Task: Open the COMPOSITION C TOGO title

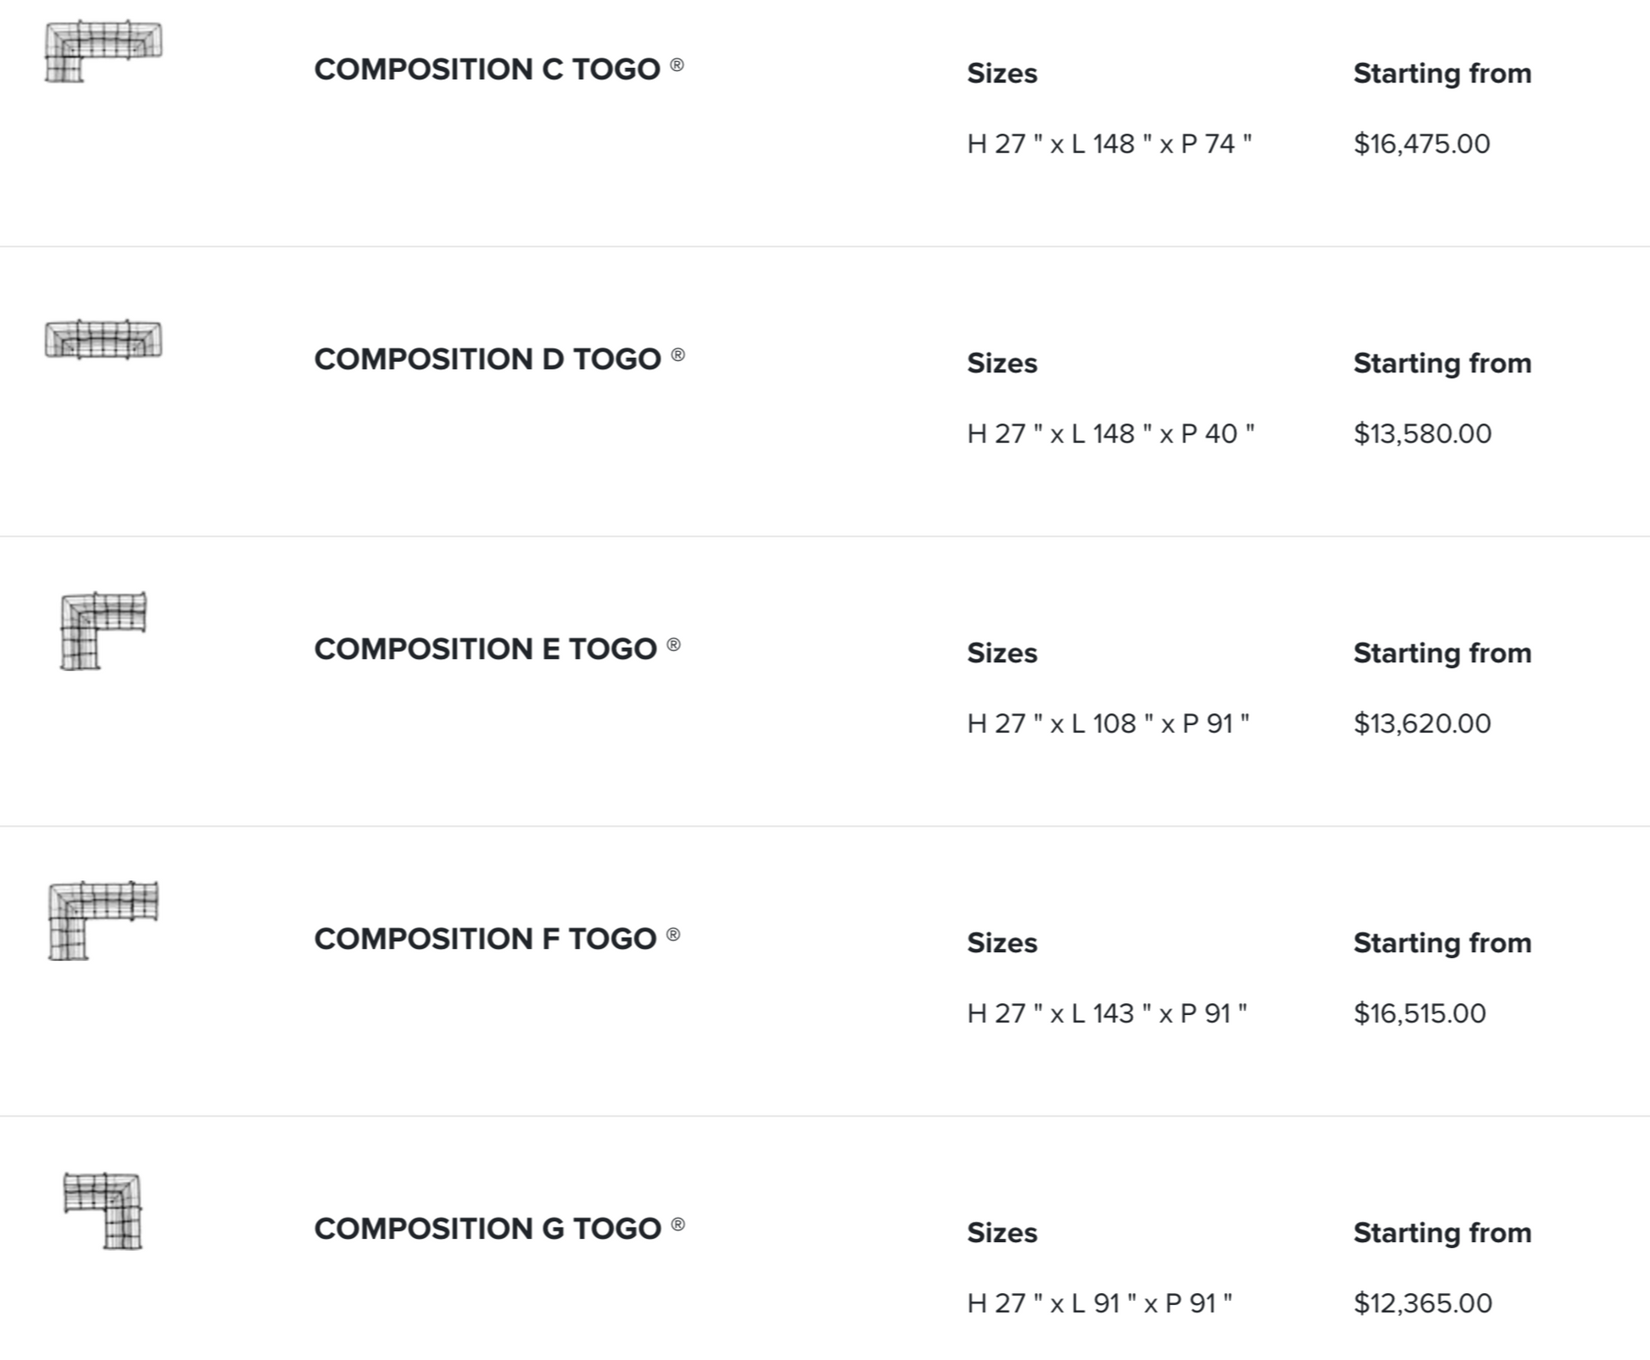Action: [488, 70]
